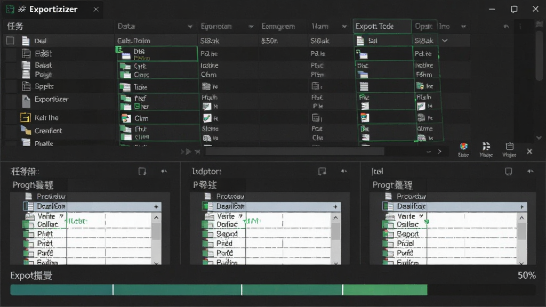
Task: Open the Vinage tool icon
Action: [486, 147]
